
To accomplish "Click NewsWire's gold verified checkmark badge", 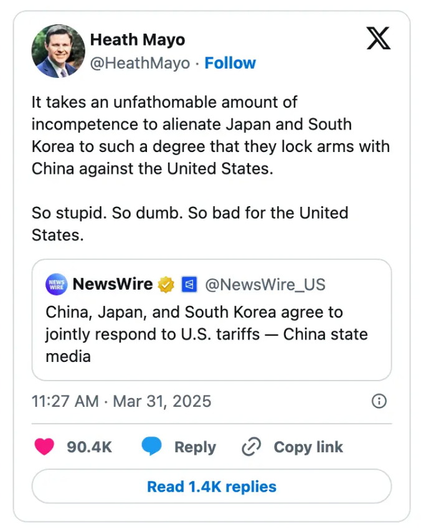I will coord(165,284).
